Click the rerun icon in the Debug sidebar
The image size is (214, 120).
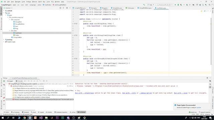tap(4, 81)
